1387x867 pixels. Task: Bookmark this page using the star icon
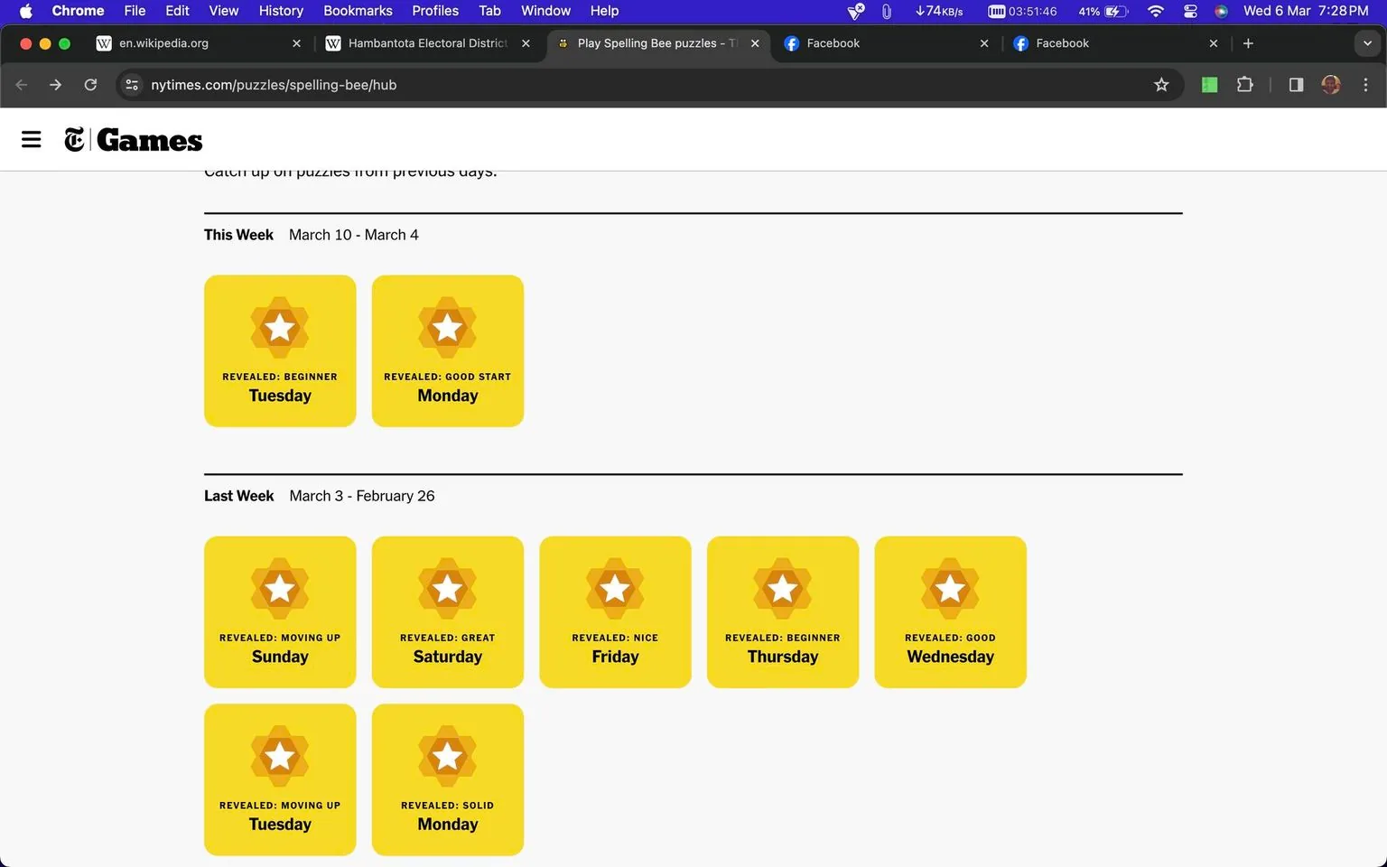1161,85
